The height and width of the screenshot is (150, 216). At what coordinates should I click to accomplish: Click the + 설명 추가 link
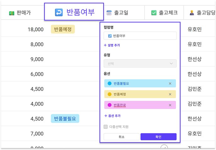click(112, 45)
